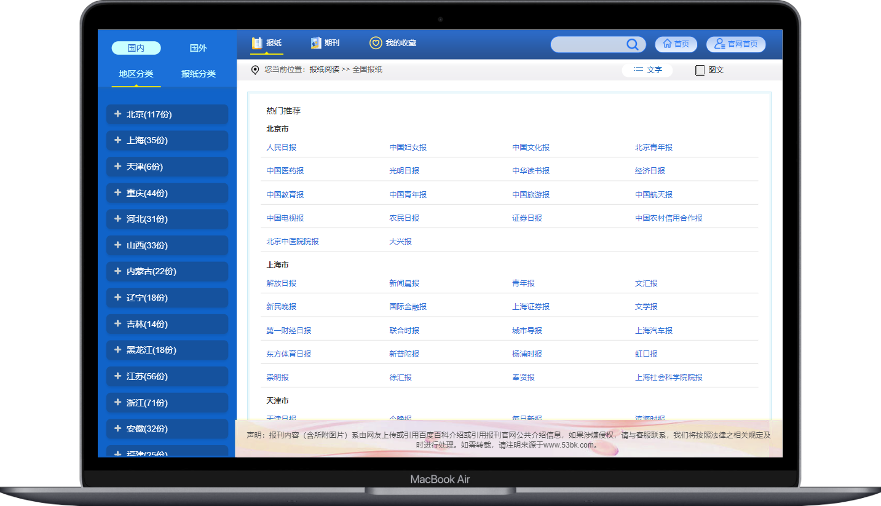881x506 pixels.
Task: Open 我的收藏 tab
Action: [x=393, y=43]
